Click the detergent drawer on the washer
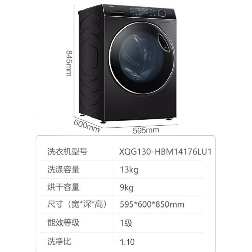 click(x=117, y=13)
